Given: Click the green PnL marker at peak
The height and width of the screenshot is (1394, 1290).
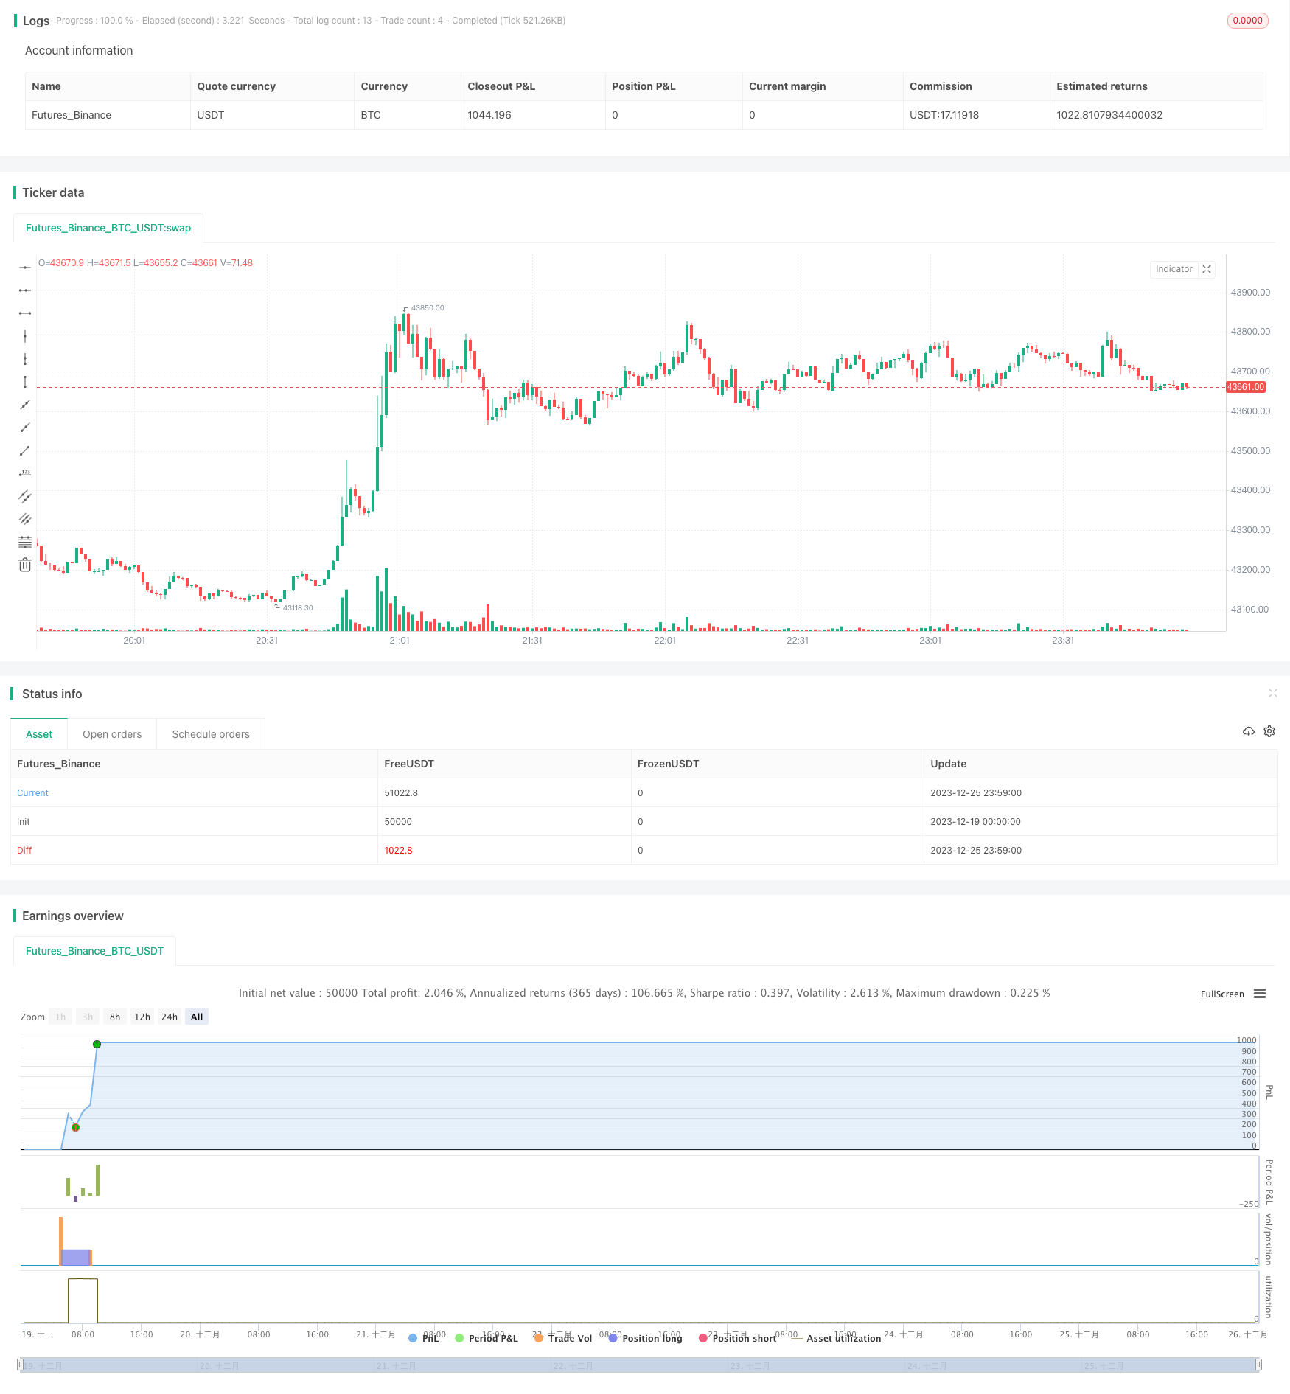Looking at the screenshot, I should point(97,1044).
